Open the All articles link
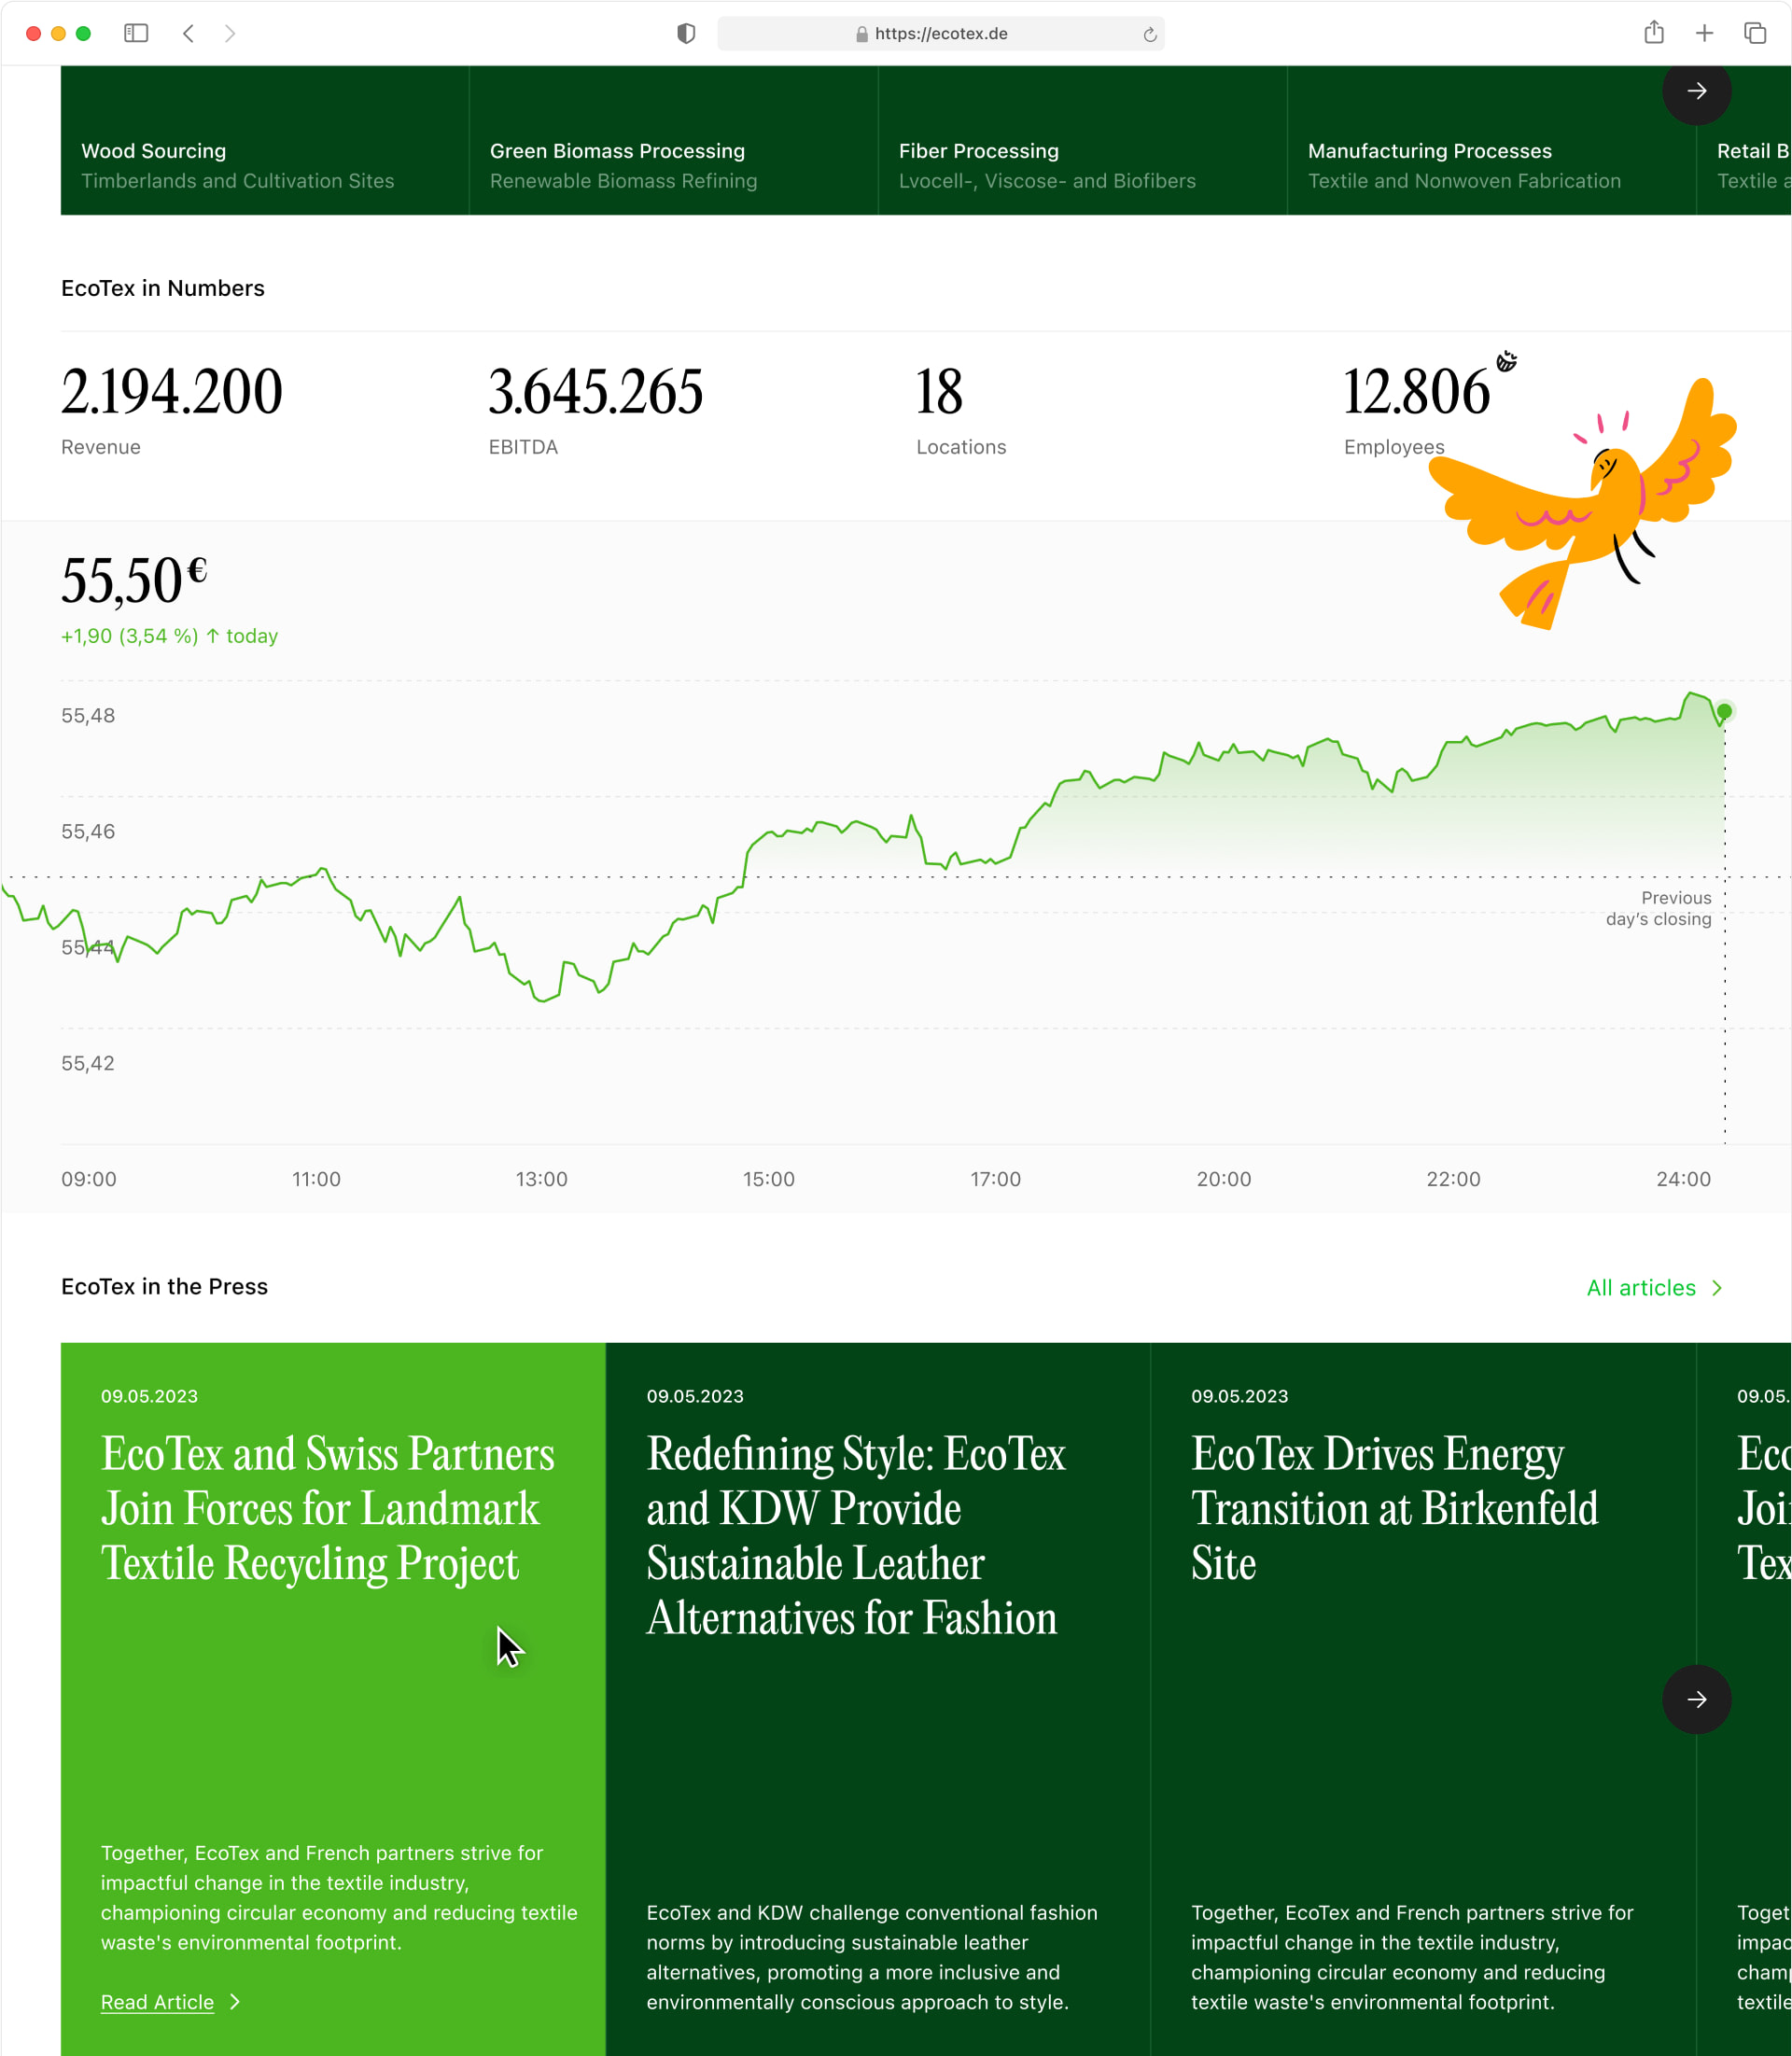Image resolution: width=1792 pixels, height=2056 pixels. point(1641,1288)
